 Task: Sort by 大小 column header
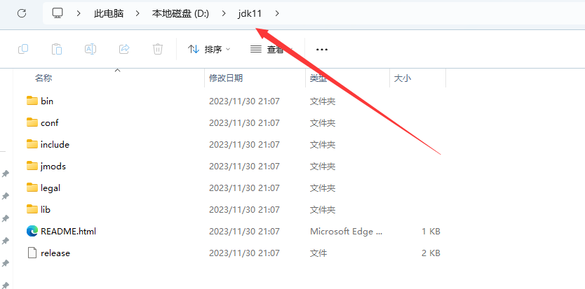pyautogui.click(x=403, y=78)
